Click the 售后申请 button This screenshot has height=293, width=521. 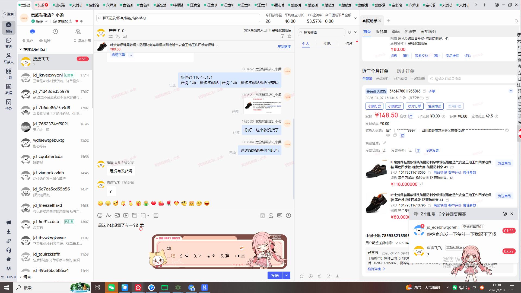tap(434, 106)
